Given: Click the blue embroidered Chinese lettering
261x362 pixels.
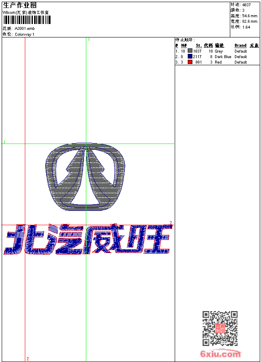Looking at the screenshot, I should click(88, 240).
